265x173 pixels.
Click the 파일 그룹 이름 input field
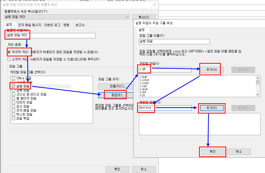[x=174, y=42]
